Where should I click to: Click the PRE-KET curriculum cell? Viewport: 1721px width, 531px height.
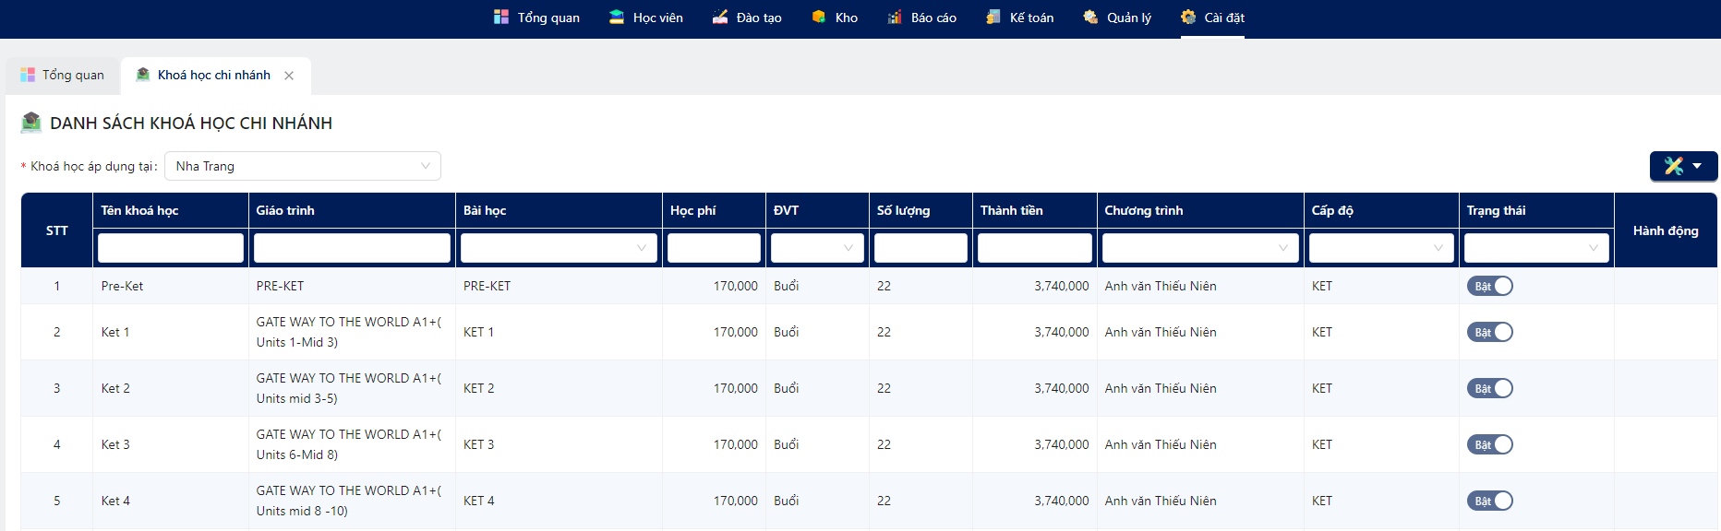click(x=352, y=286)
